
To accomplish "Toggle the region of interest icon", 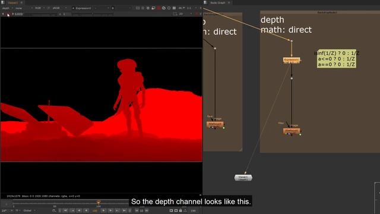I will pyautogui.click(x=175, y=14).
